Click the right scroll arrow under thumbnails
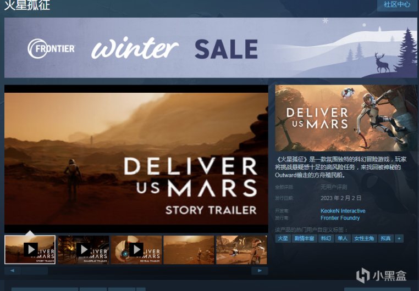 coord(260,271)
